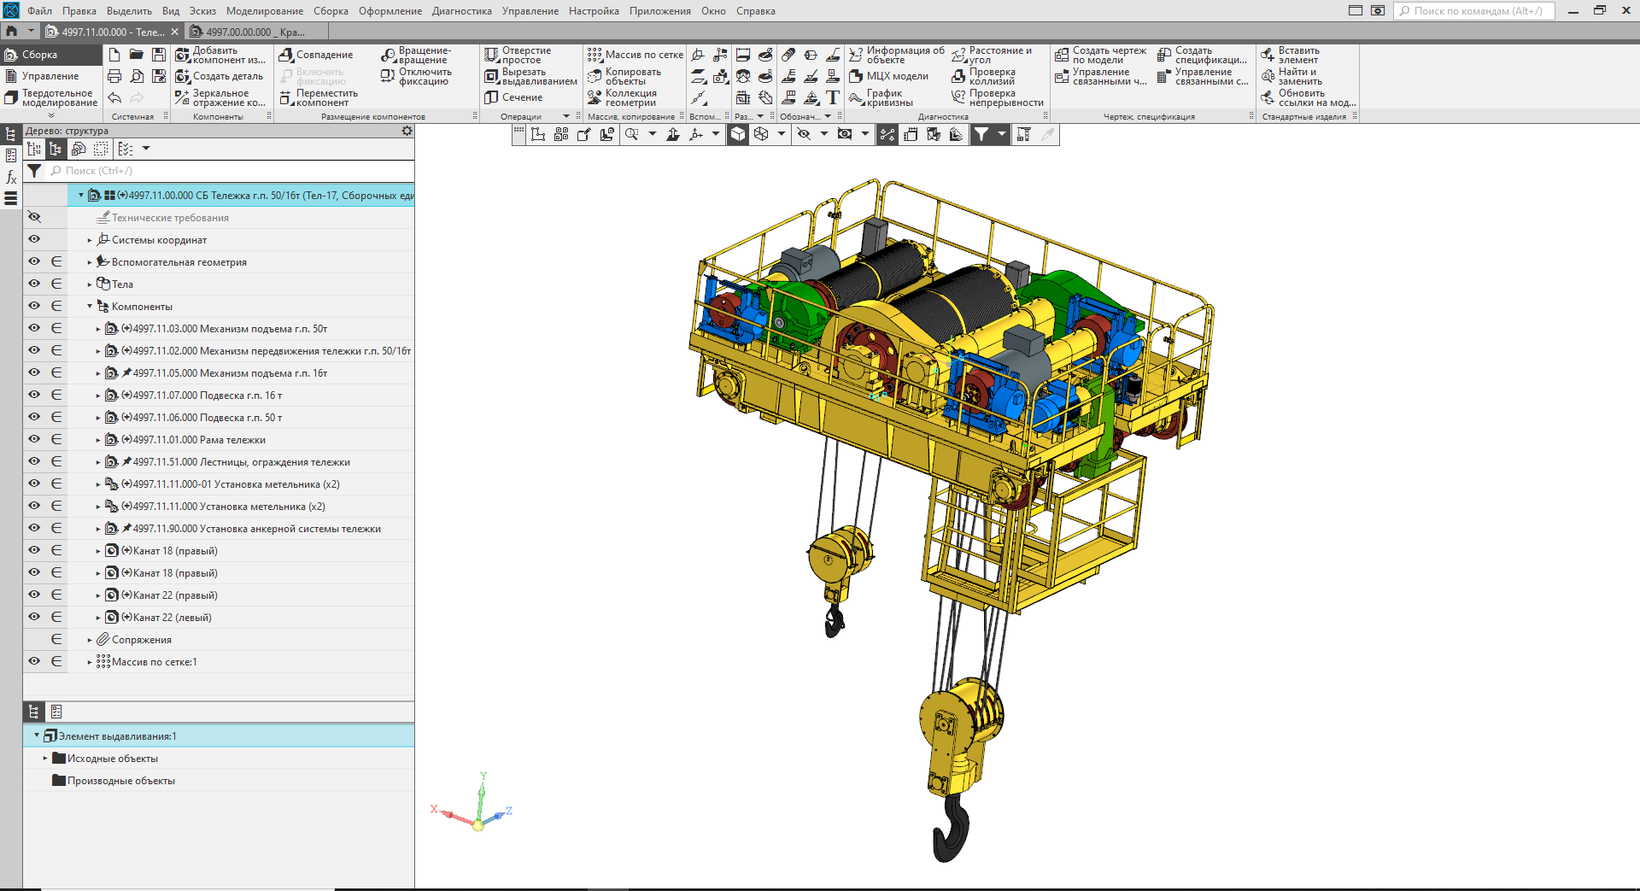
Task: Click the Undo arrow icon
Action: click(x=114, y=98)
